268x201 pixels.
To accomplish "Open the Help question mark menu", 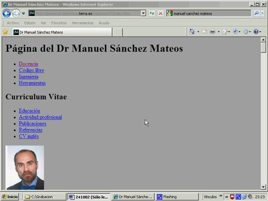I will coord(257,32).
